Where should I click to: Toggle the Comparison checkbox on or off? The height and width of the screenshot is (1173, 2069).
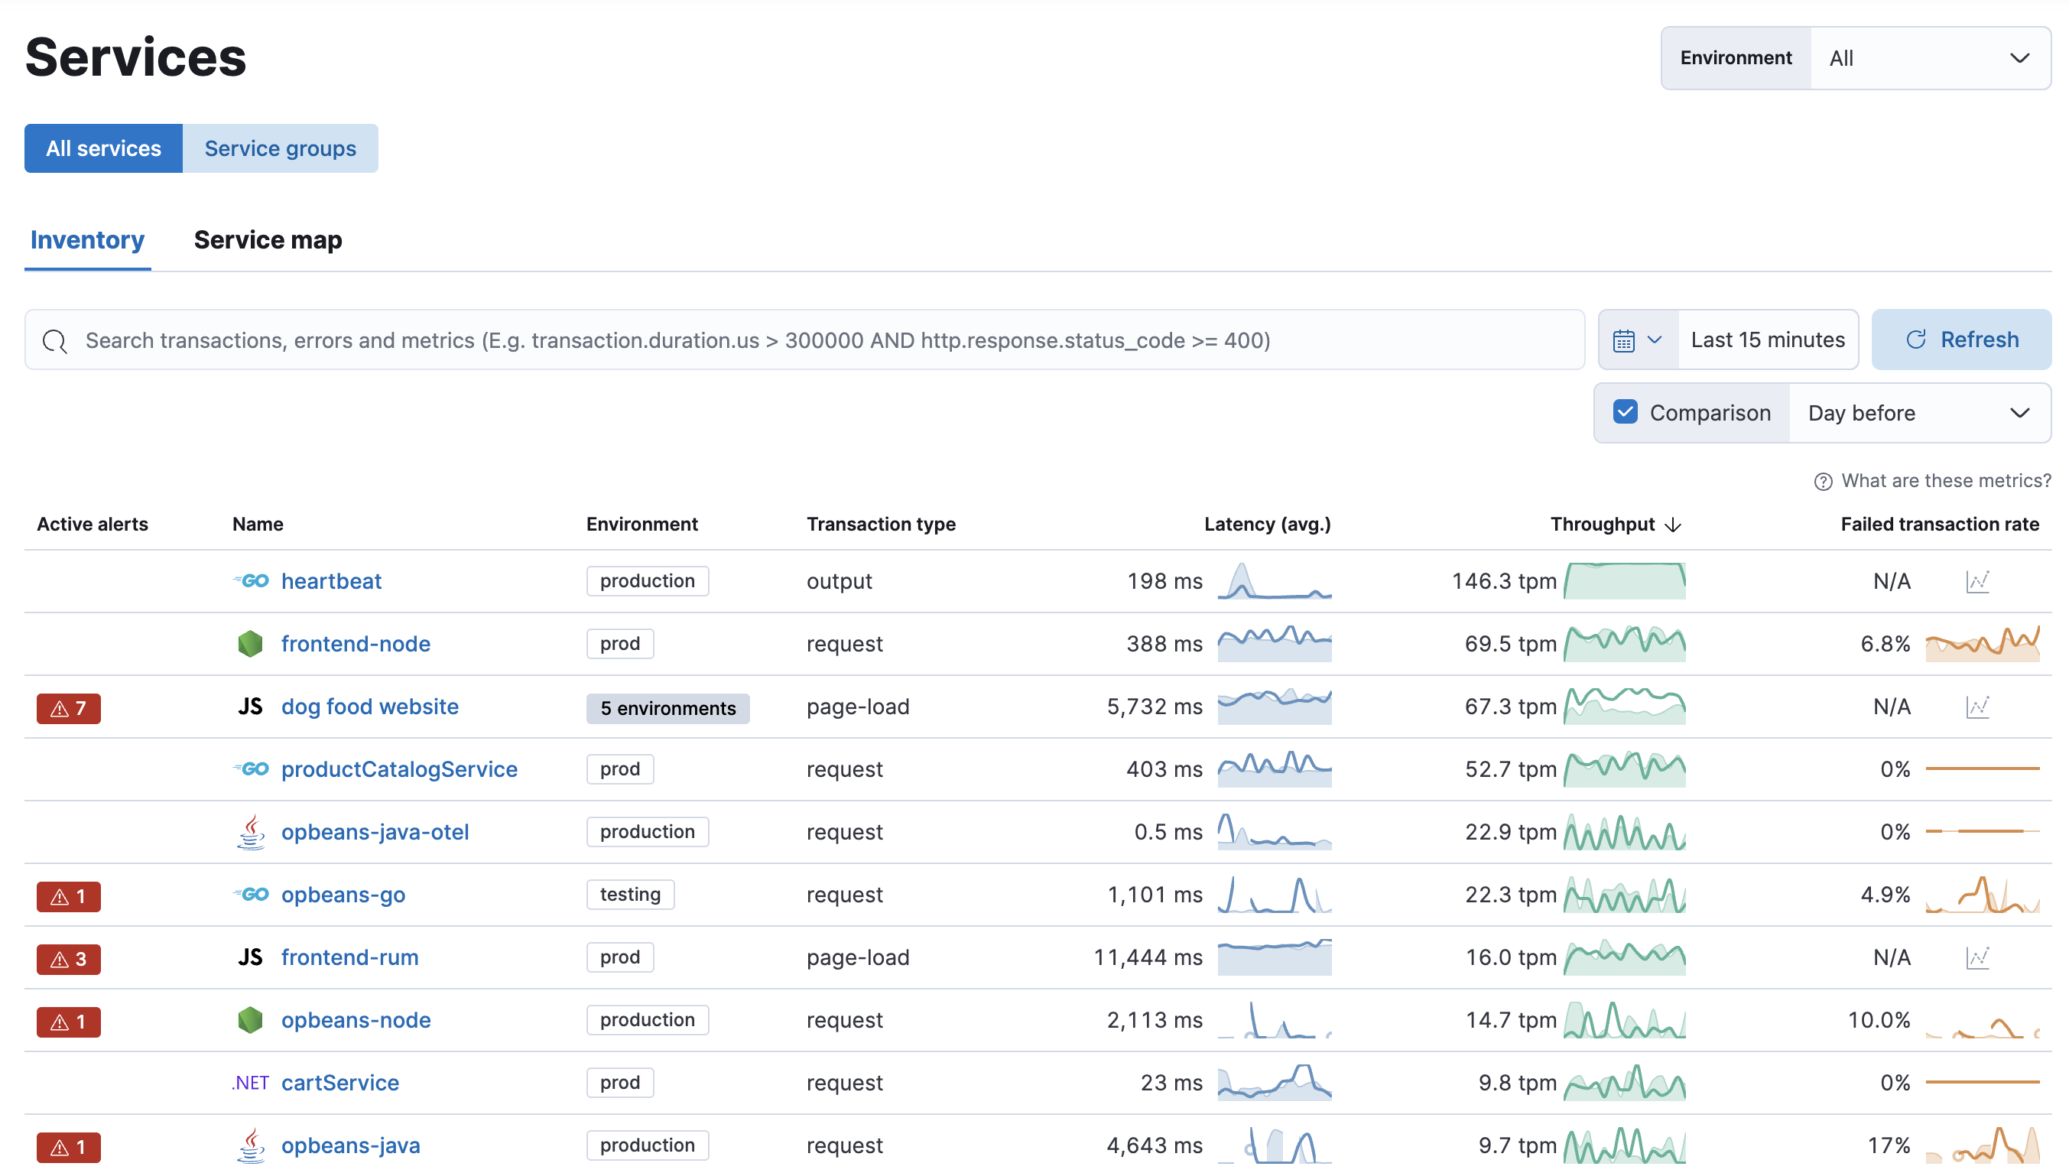[1624, 414]
